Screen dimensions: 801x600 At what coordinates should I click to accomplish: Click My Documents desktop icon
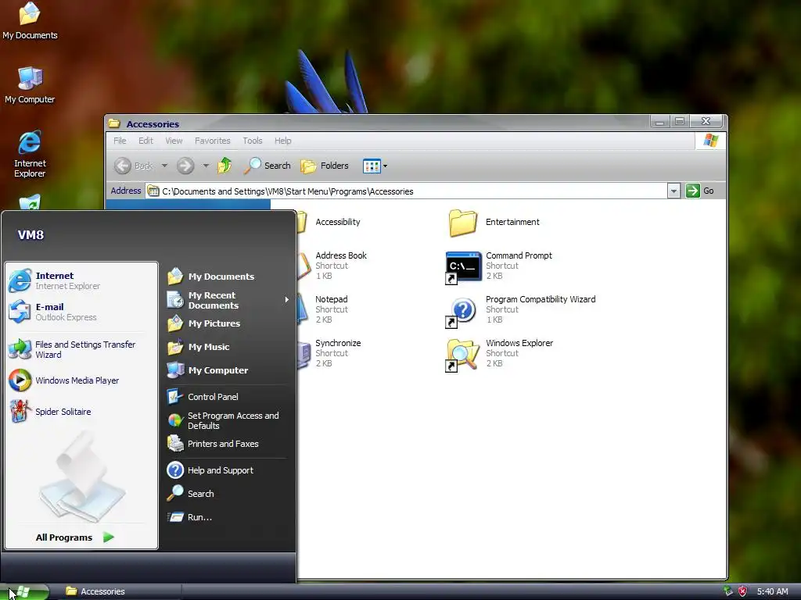pos(30,21)
